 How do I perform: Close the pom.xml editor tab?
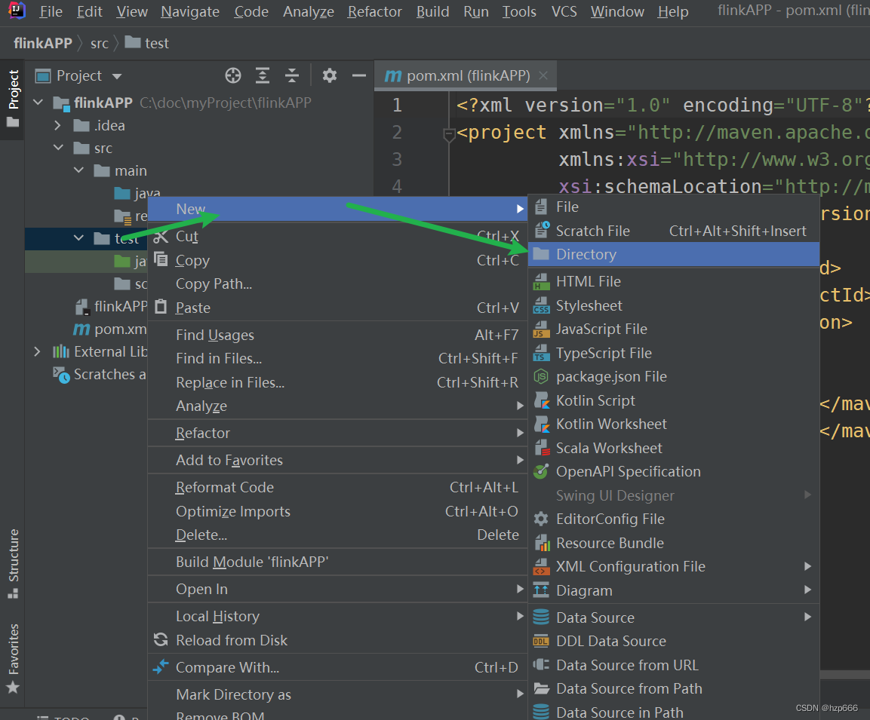pyautogui.click(x=543, y=75)
